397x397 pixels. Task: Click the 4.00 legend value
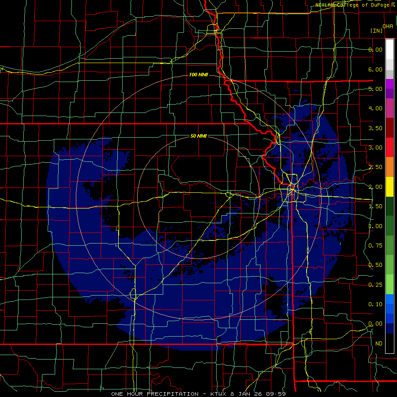(375, 109)
